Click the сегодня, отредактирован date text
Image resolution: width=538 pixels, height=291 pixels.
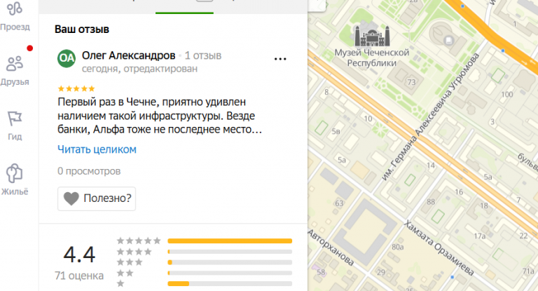[139, 69]
